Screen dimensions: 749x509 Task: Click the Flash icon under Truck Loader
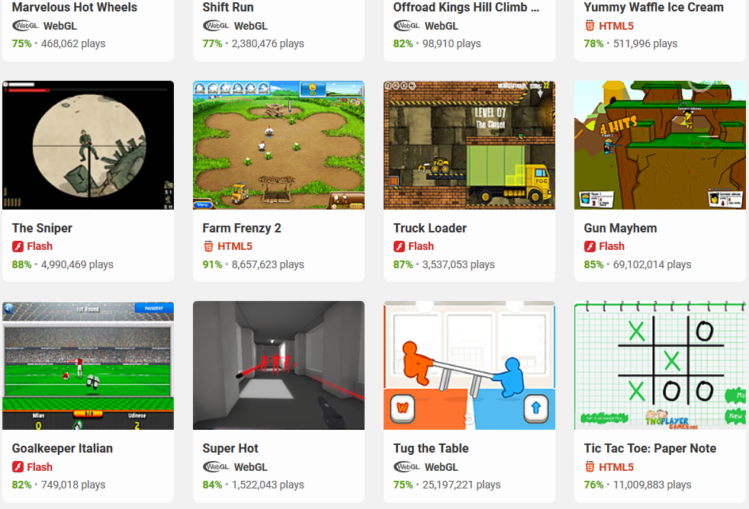[399, 247]
